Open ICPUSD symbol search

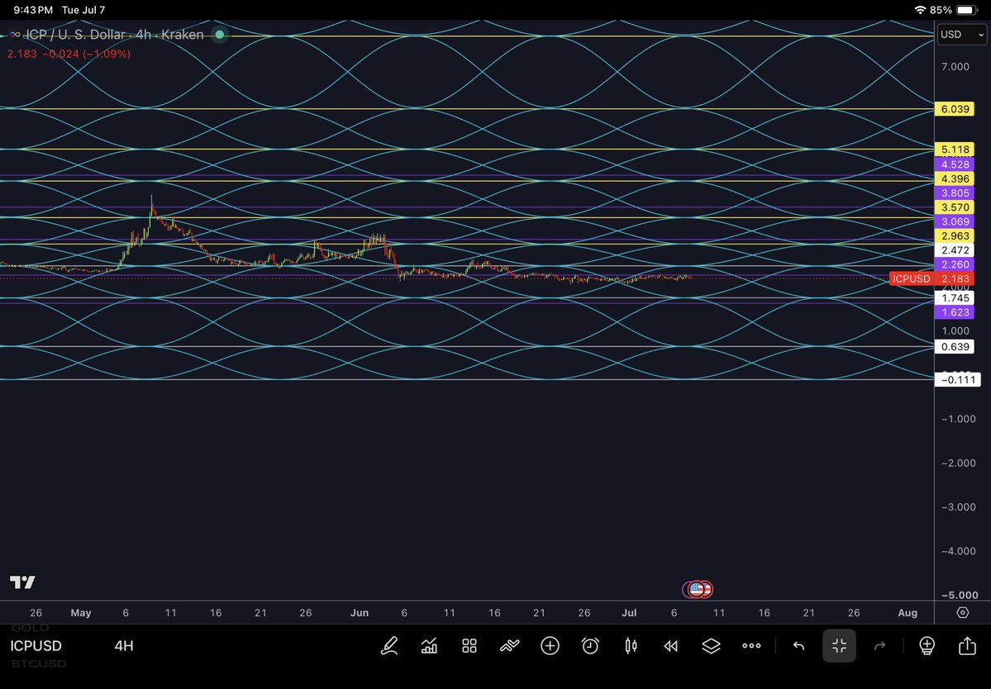click(36, 645)
